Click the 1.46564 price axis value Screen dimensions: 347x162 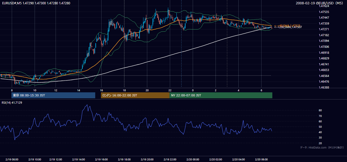(x=324, y=76)
